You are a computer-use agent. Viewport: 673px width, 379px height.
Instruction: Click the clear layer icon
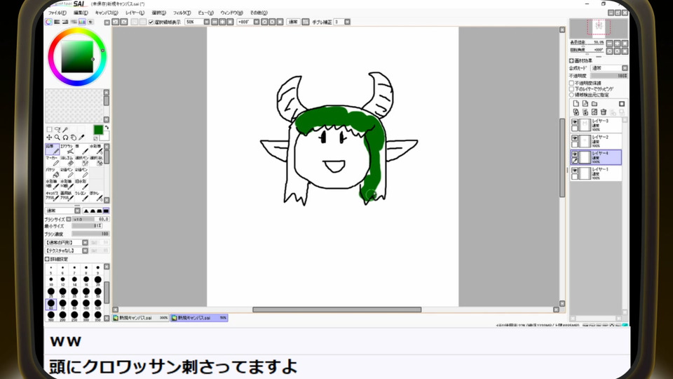[x=594, y=112]
